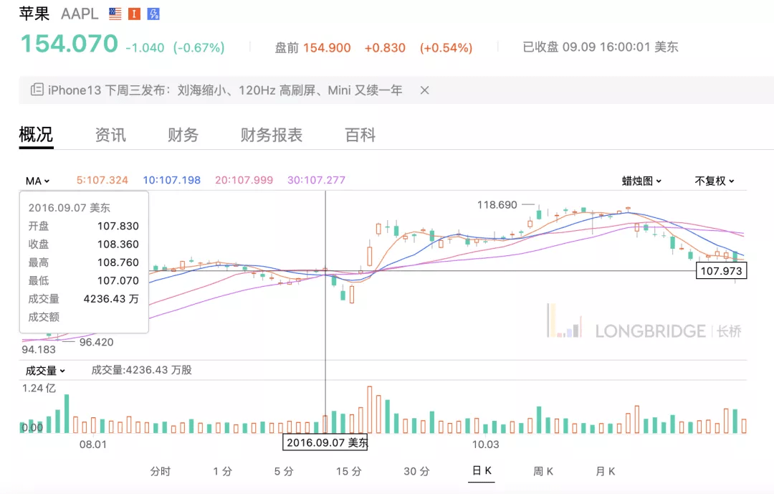This screenshot has height=494, width=774.
Task: Select the 5 分 interval
Action: 284,471
